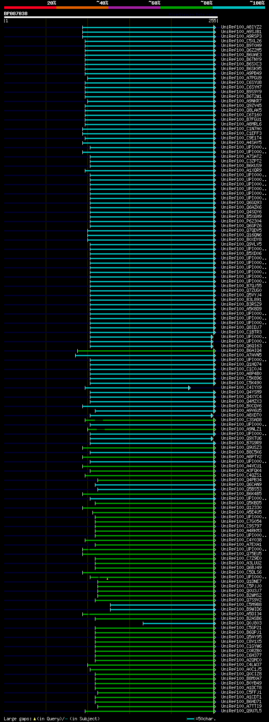The width and height of the screenshot is (269, 722).
Task: Select hit label UniRef100_B6TNY9
Action: [241, 60]
